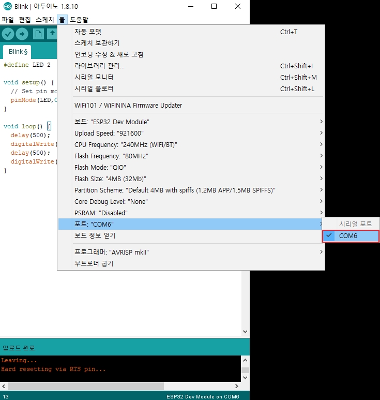Click the console scrollbar up arrow

(x=245, y=360)
